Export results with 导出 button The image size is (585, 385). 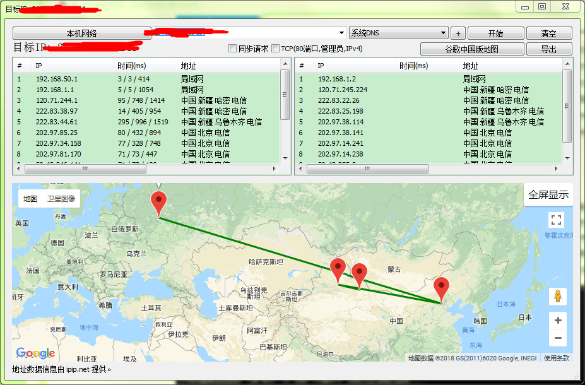tap(549, 49)
